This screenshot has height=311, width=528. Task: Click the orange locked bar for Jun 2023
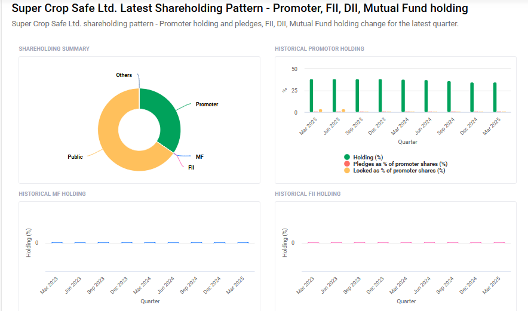(343, 110)
